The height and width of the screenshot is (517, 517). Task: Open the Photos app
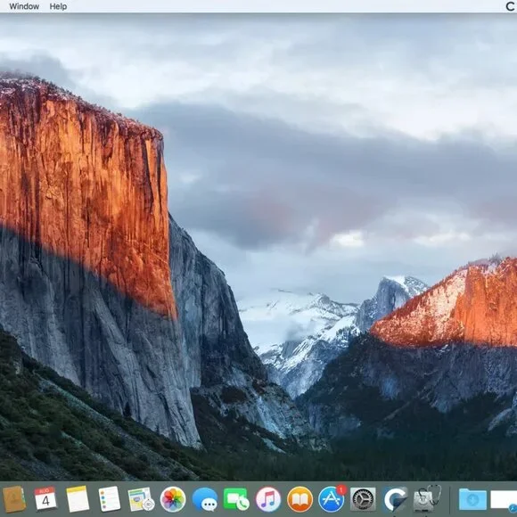pos(173,499)
